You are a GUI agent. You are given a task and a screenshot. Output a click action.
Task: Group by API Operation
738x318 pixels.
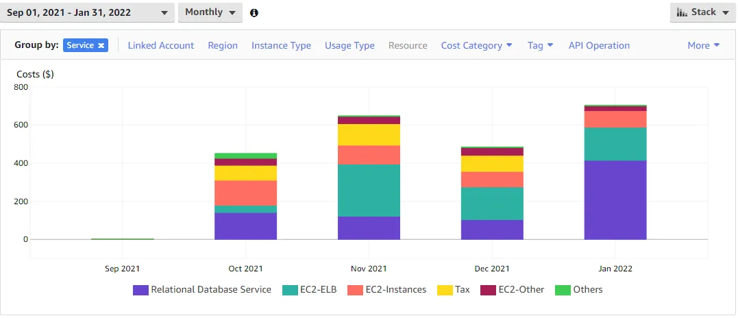coord(599,46)
